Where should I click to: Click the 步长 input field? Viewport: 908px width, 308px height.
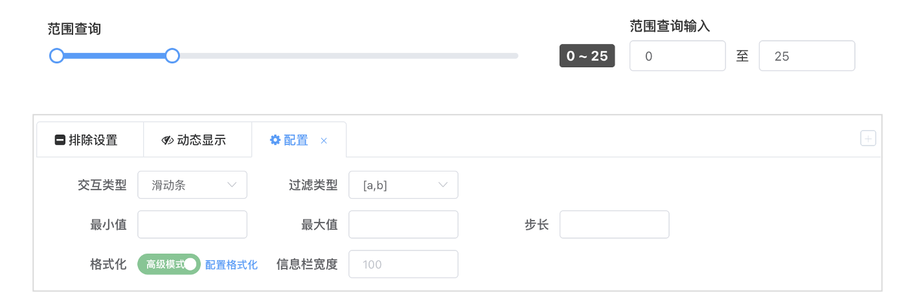(x=615, y=225)
